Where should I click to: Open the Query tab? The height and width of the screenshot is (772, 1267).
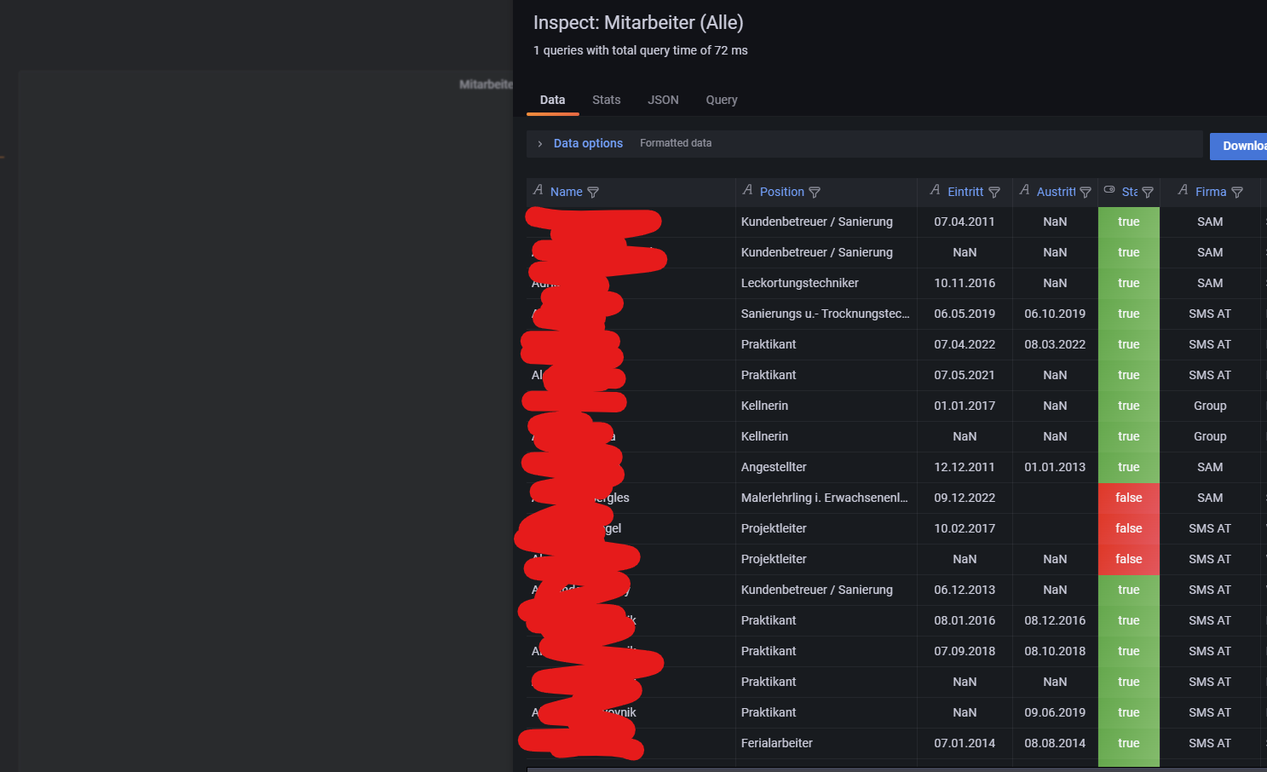pos(721,100)
